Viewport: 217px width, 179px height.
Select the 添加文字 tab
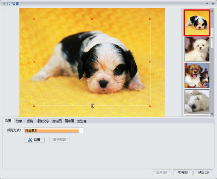pos(43,121)
